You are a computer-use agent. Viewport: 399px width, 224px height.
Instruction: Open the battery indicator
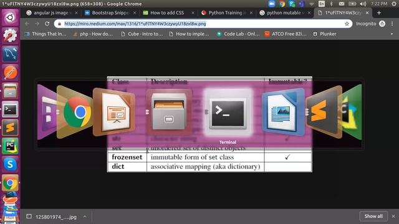pyautogui.click(x=352, y=4)
